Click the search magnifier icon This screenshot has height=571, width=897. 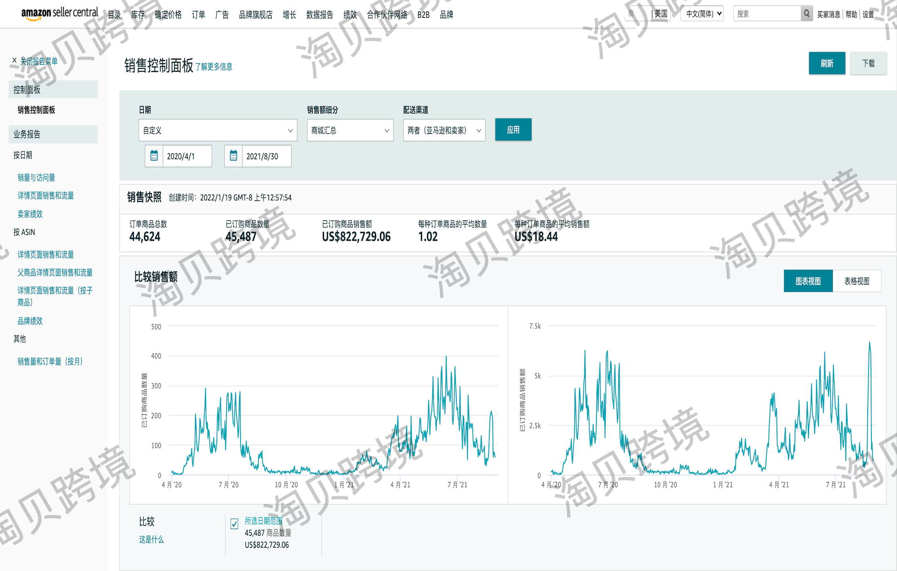807,13
